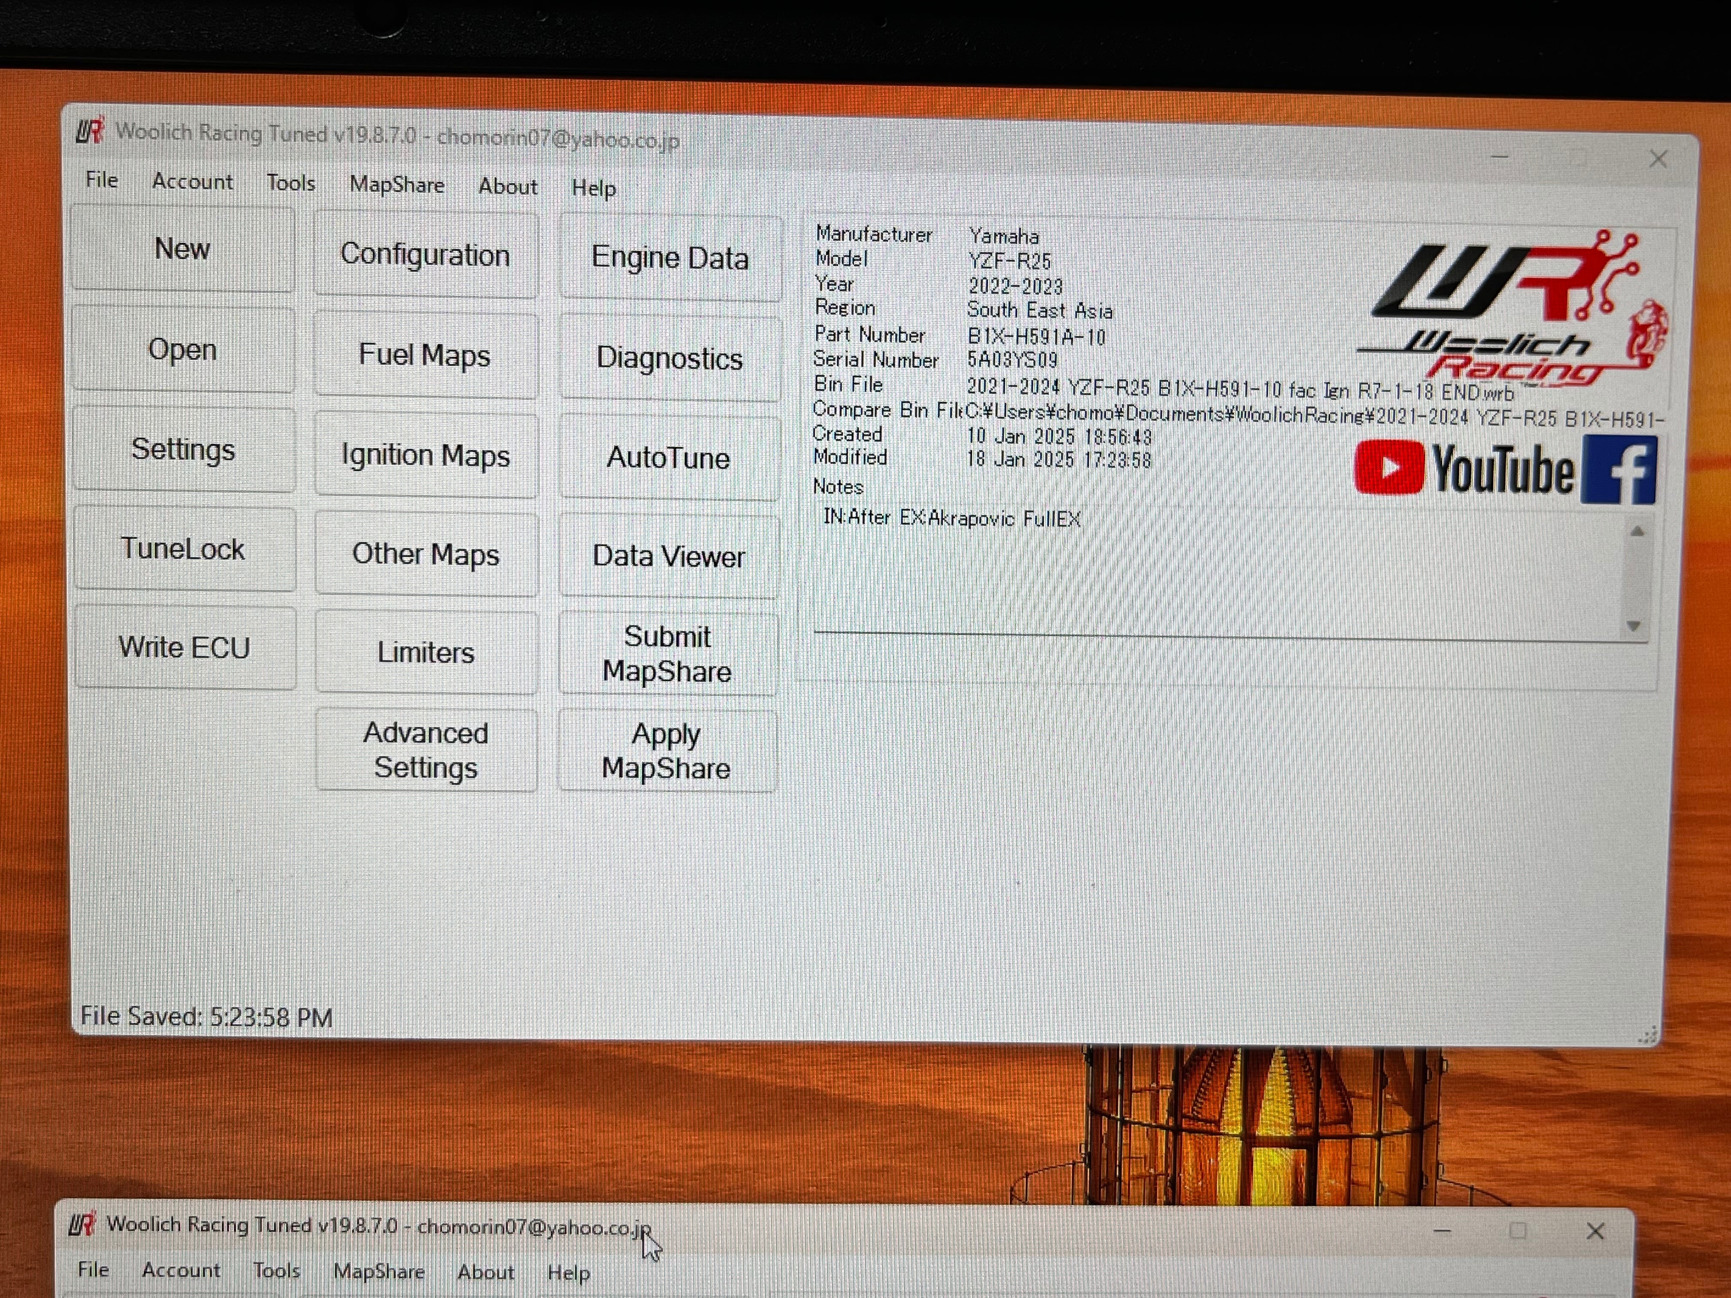
Task: Click the Advanced Settings button
Action: (x=425, y=750)
